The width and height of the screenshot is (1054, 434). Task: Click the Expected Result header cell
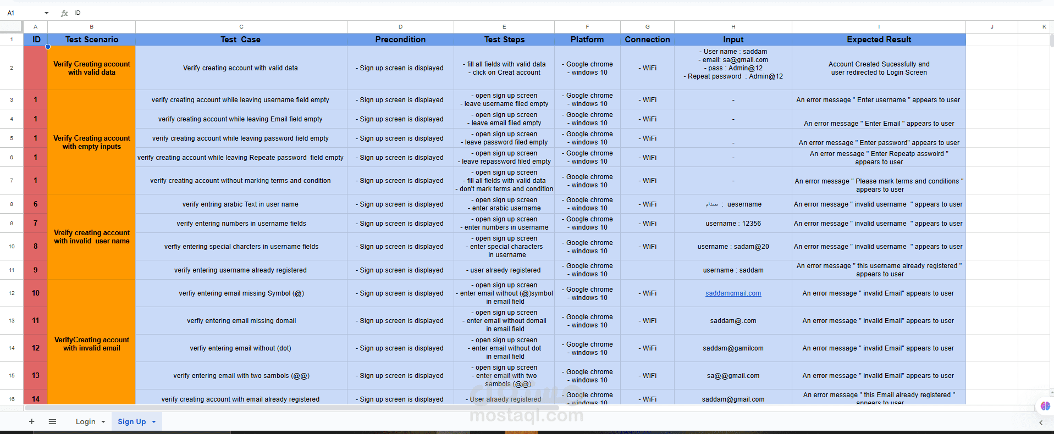[879, 40]
